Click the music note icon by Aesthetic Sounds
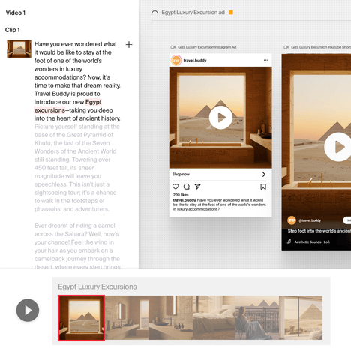The height and width of the screenshot is (351, 351). tap(289, 241)
